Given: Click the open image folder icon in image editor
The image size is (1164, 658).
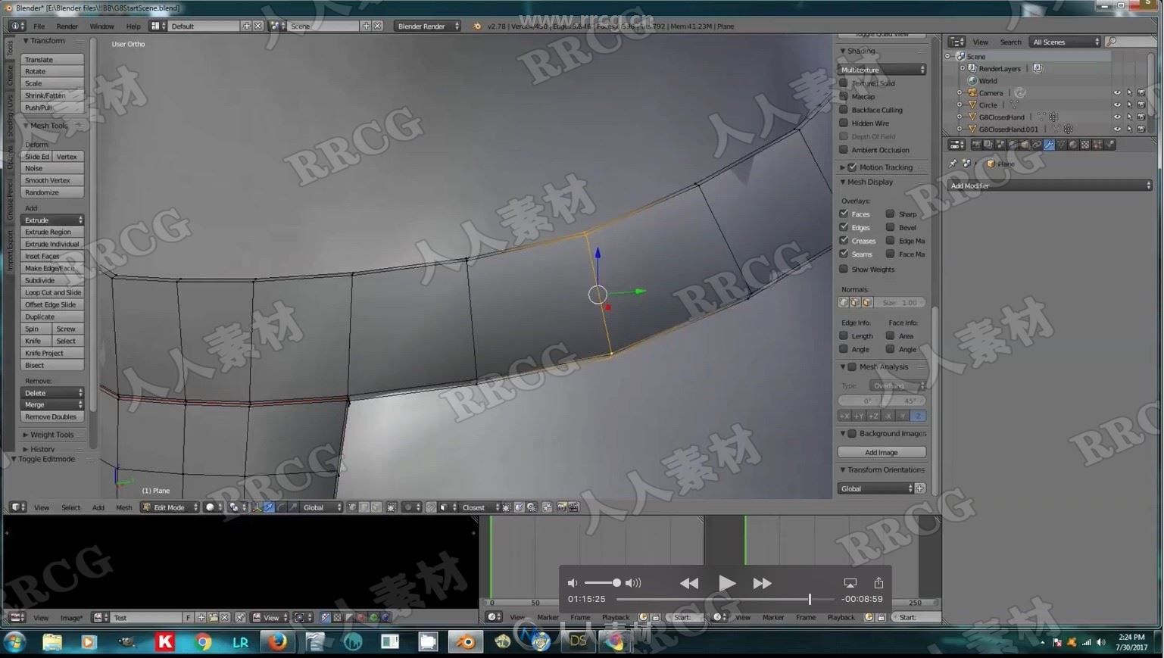Looking at the screenshot, I should point(213,618).
